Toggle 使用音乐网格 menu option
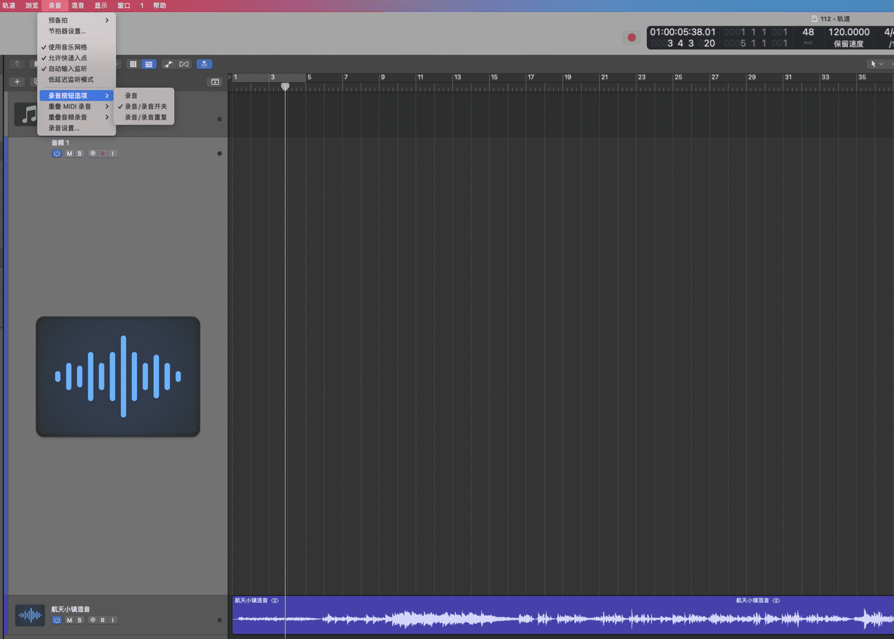Screen dimensions: 894x639 pos(68,47)
